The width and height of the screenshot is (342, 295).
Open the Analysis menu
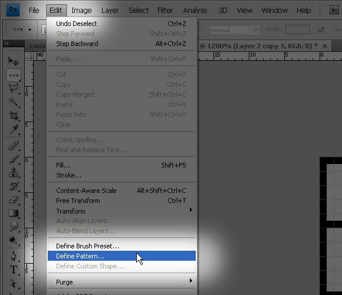(x=195, y=10)
